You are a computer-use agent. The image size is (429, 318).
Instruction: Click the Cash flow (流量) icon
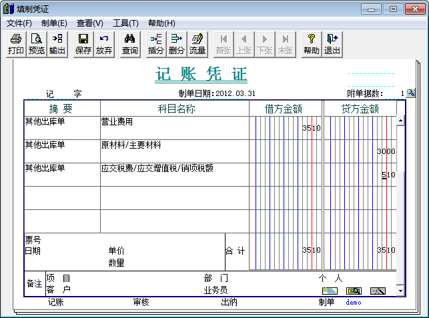tap(197, 44)
